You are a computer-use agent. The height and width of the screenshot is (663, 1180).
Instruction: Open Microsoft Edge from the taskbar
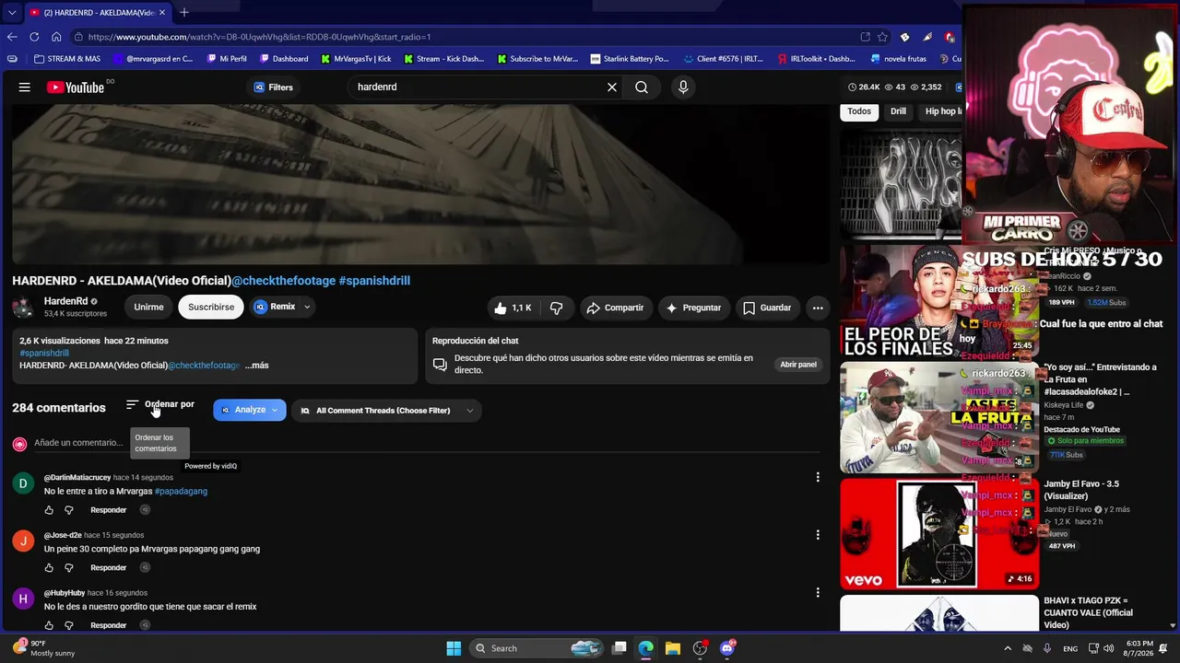[646, 648]
